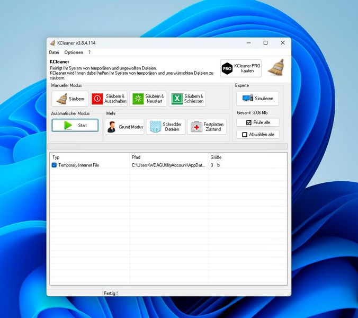Viewport: 358px width, 318px height.
Task: Open Grund Modus with the person icon
Action: [x=124, y=127]
